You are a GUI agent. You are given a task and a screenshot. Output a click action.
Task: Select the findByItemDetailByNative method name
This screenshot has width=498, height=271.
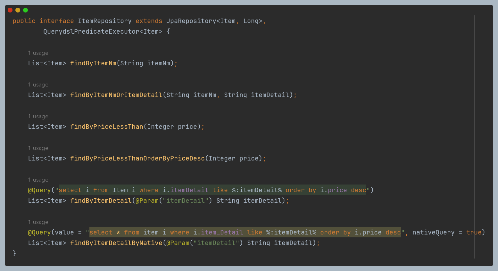pyautogui.click(x=116, y=243)
